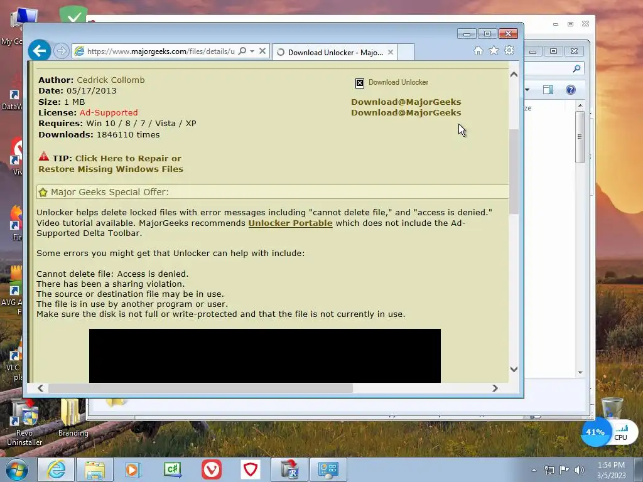This screenshot has height=482, width=643.
Task: Click the search icon in the Explorer window
Action: point(576,69)
